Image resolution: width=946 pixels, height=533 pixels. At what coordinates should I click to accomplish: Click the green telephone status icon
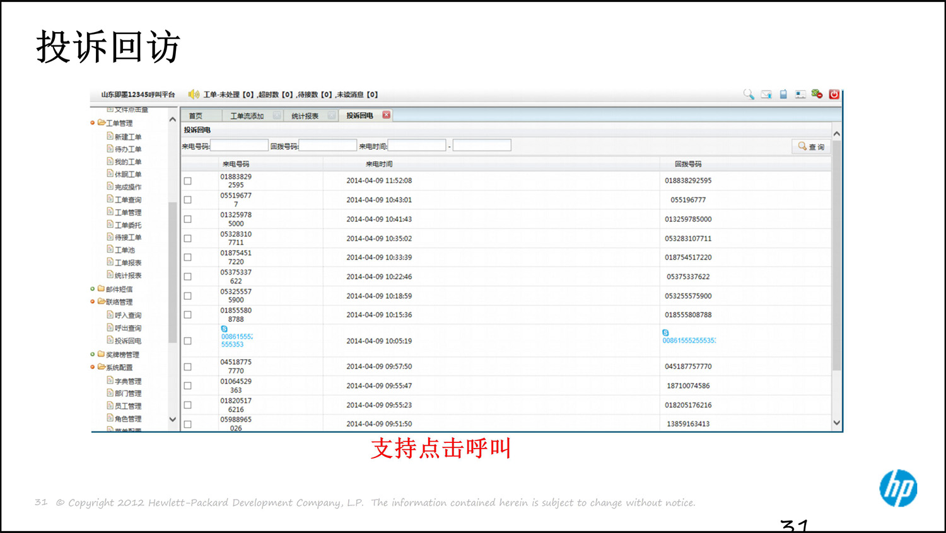click(817, 93)
